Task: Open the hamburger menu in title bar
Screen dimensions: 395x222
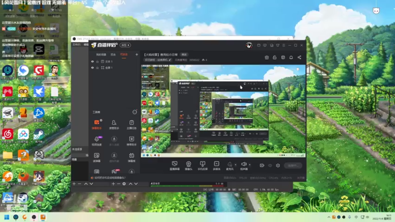Action: [x=283, y=45]
